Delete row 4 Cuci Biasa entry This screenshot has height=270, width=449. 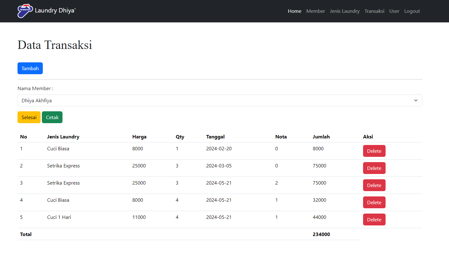[374, 202]
